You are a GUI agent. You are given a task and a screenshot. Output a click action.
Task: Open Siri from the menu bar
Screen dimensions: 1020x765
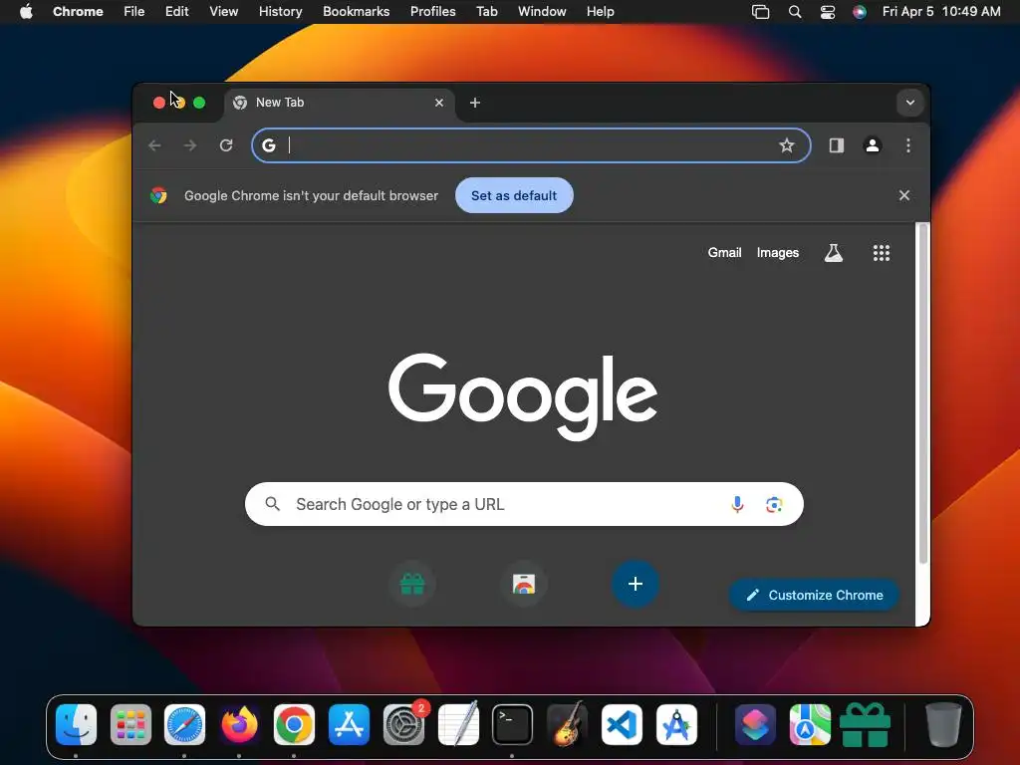point(860,11)
